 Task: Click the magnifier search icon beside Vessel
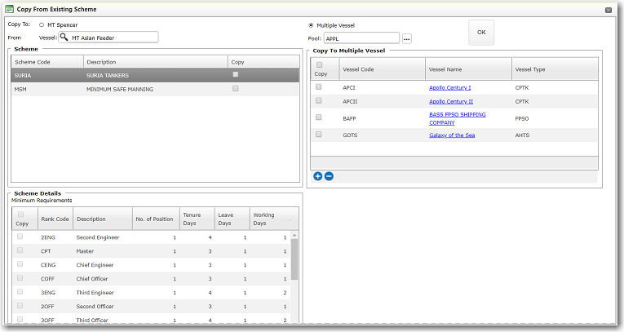(x=64, y=37)
